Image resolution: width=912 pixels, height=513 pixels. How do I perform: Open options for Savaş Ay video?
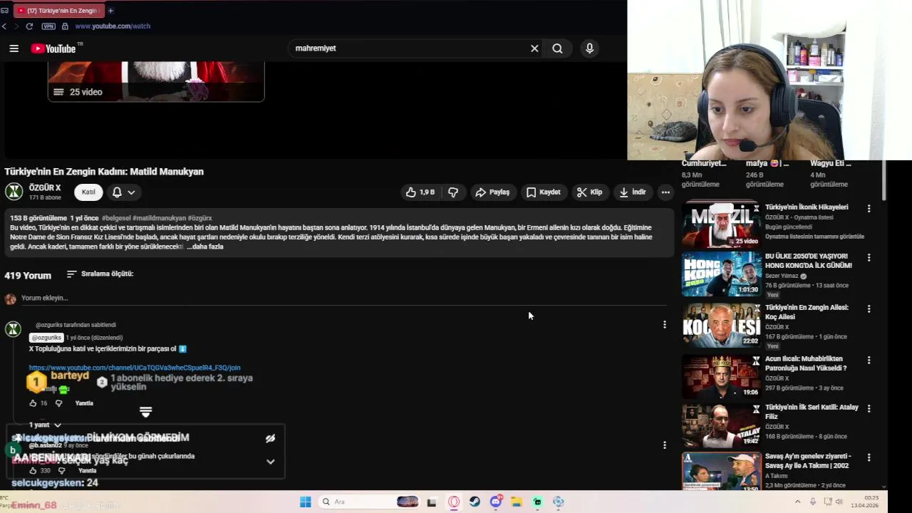tap(869, 459)
